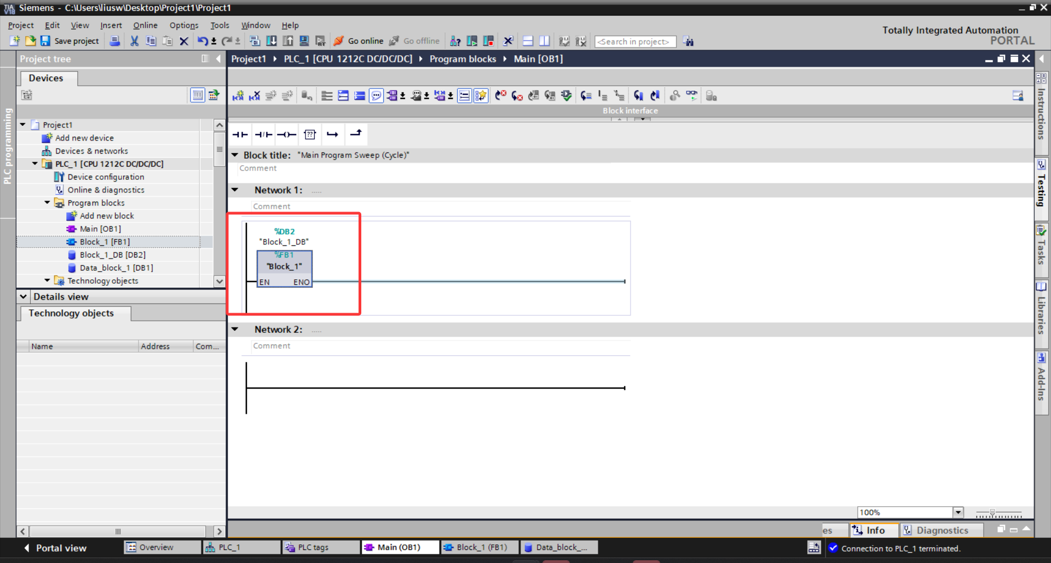Click the search binoculars icon

689,42
